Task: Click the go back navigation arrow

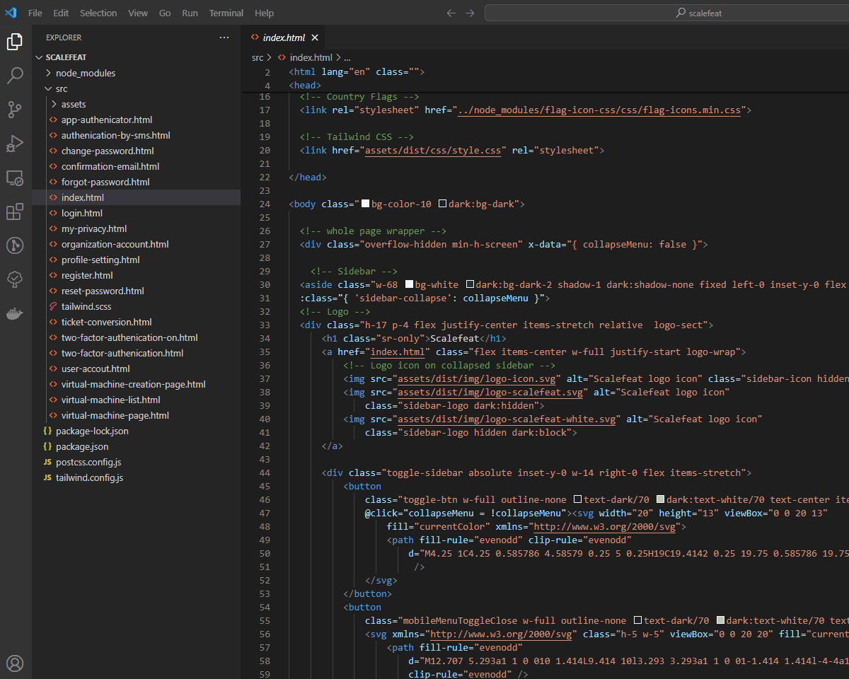Action: pyautogui.click(x=451, y=13)
